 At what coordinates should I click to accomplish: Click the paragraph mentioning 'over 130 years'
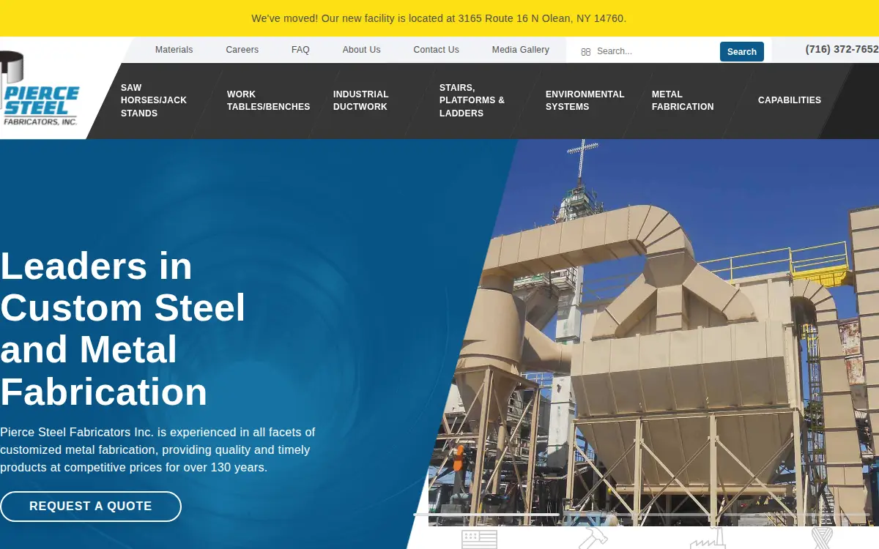coord(157,449)
